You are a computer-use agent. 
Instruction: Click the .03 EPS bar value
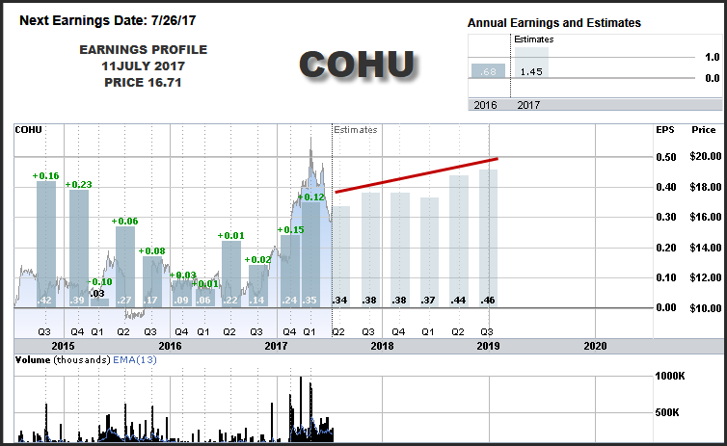tap(97, 293)
